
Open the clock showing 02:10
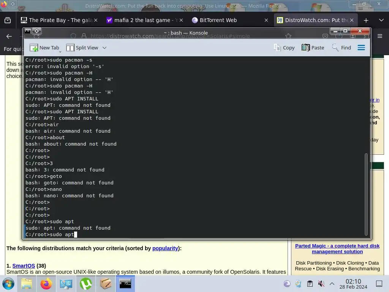353,284
